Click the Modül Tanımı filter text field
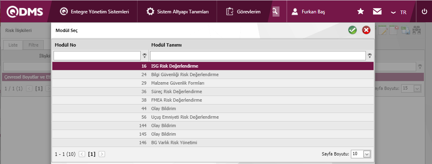Image resolution: width=432 pixels, height=164 pixels. tap(258, 55)
